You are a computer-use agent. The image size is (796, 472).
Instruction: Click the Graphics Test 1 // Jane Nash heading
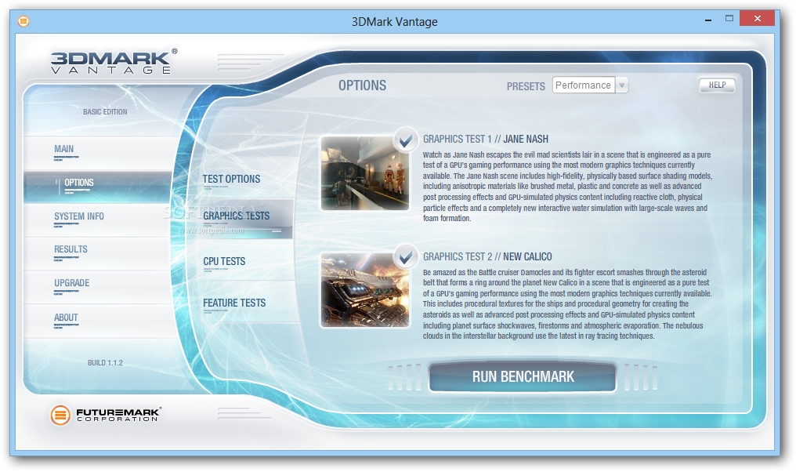[x=485, y=140]
